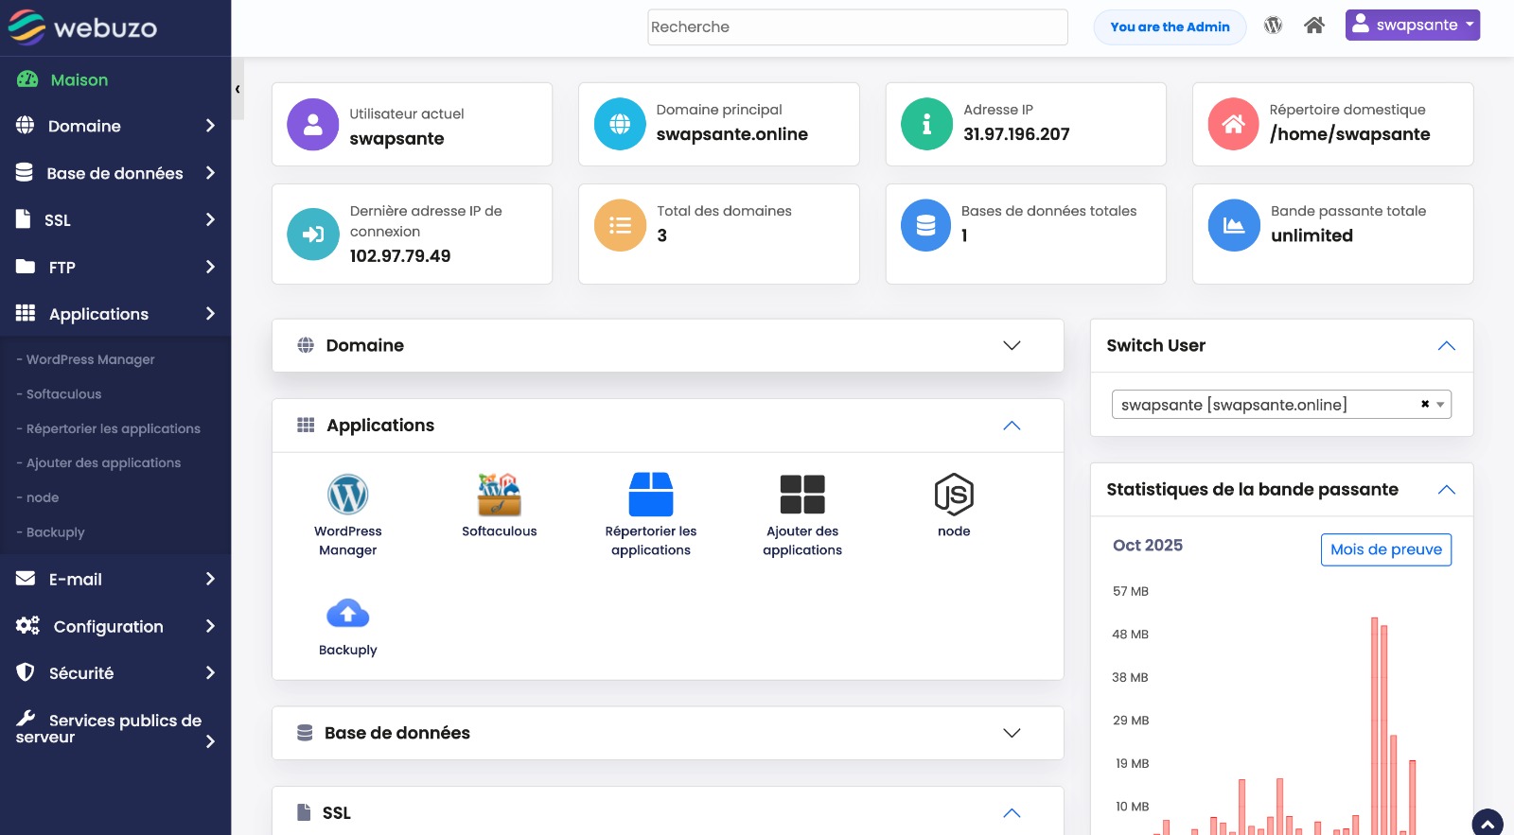Viewport: 1514px width, 835px height.
Task: Click the Mois de preuve button
Action: click(x=1385, y=549)
